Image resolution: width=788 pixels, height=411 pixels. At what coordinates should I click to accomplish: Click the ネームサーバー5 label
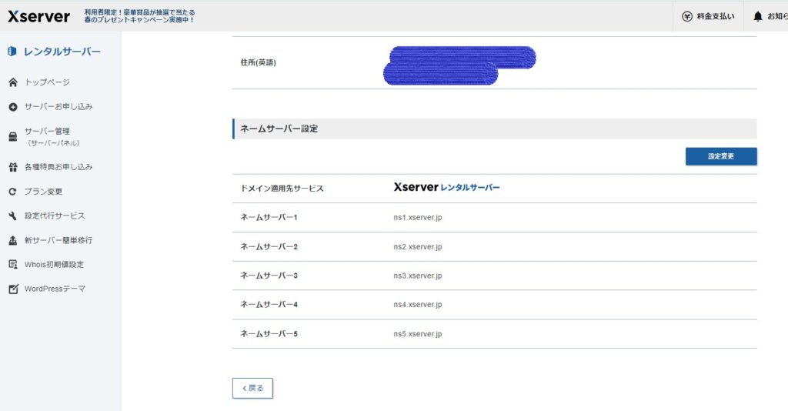tap(269, 333)
